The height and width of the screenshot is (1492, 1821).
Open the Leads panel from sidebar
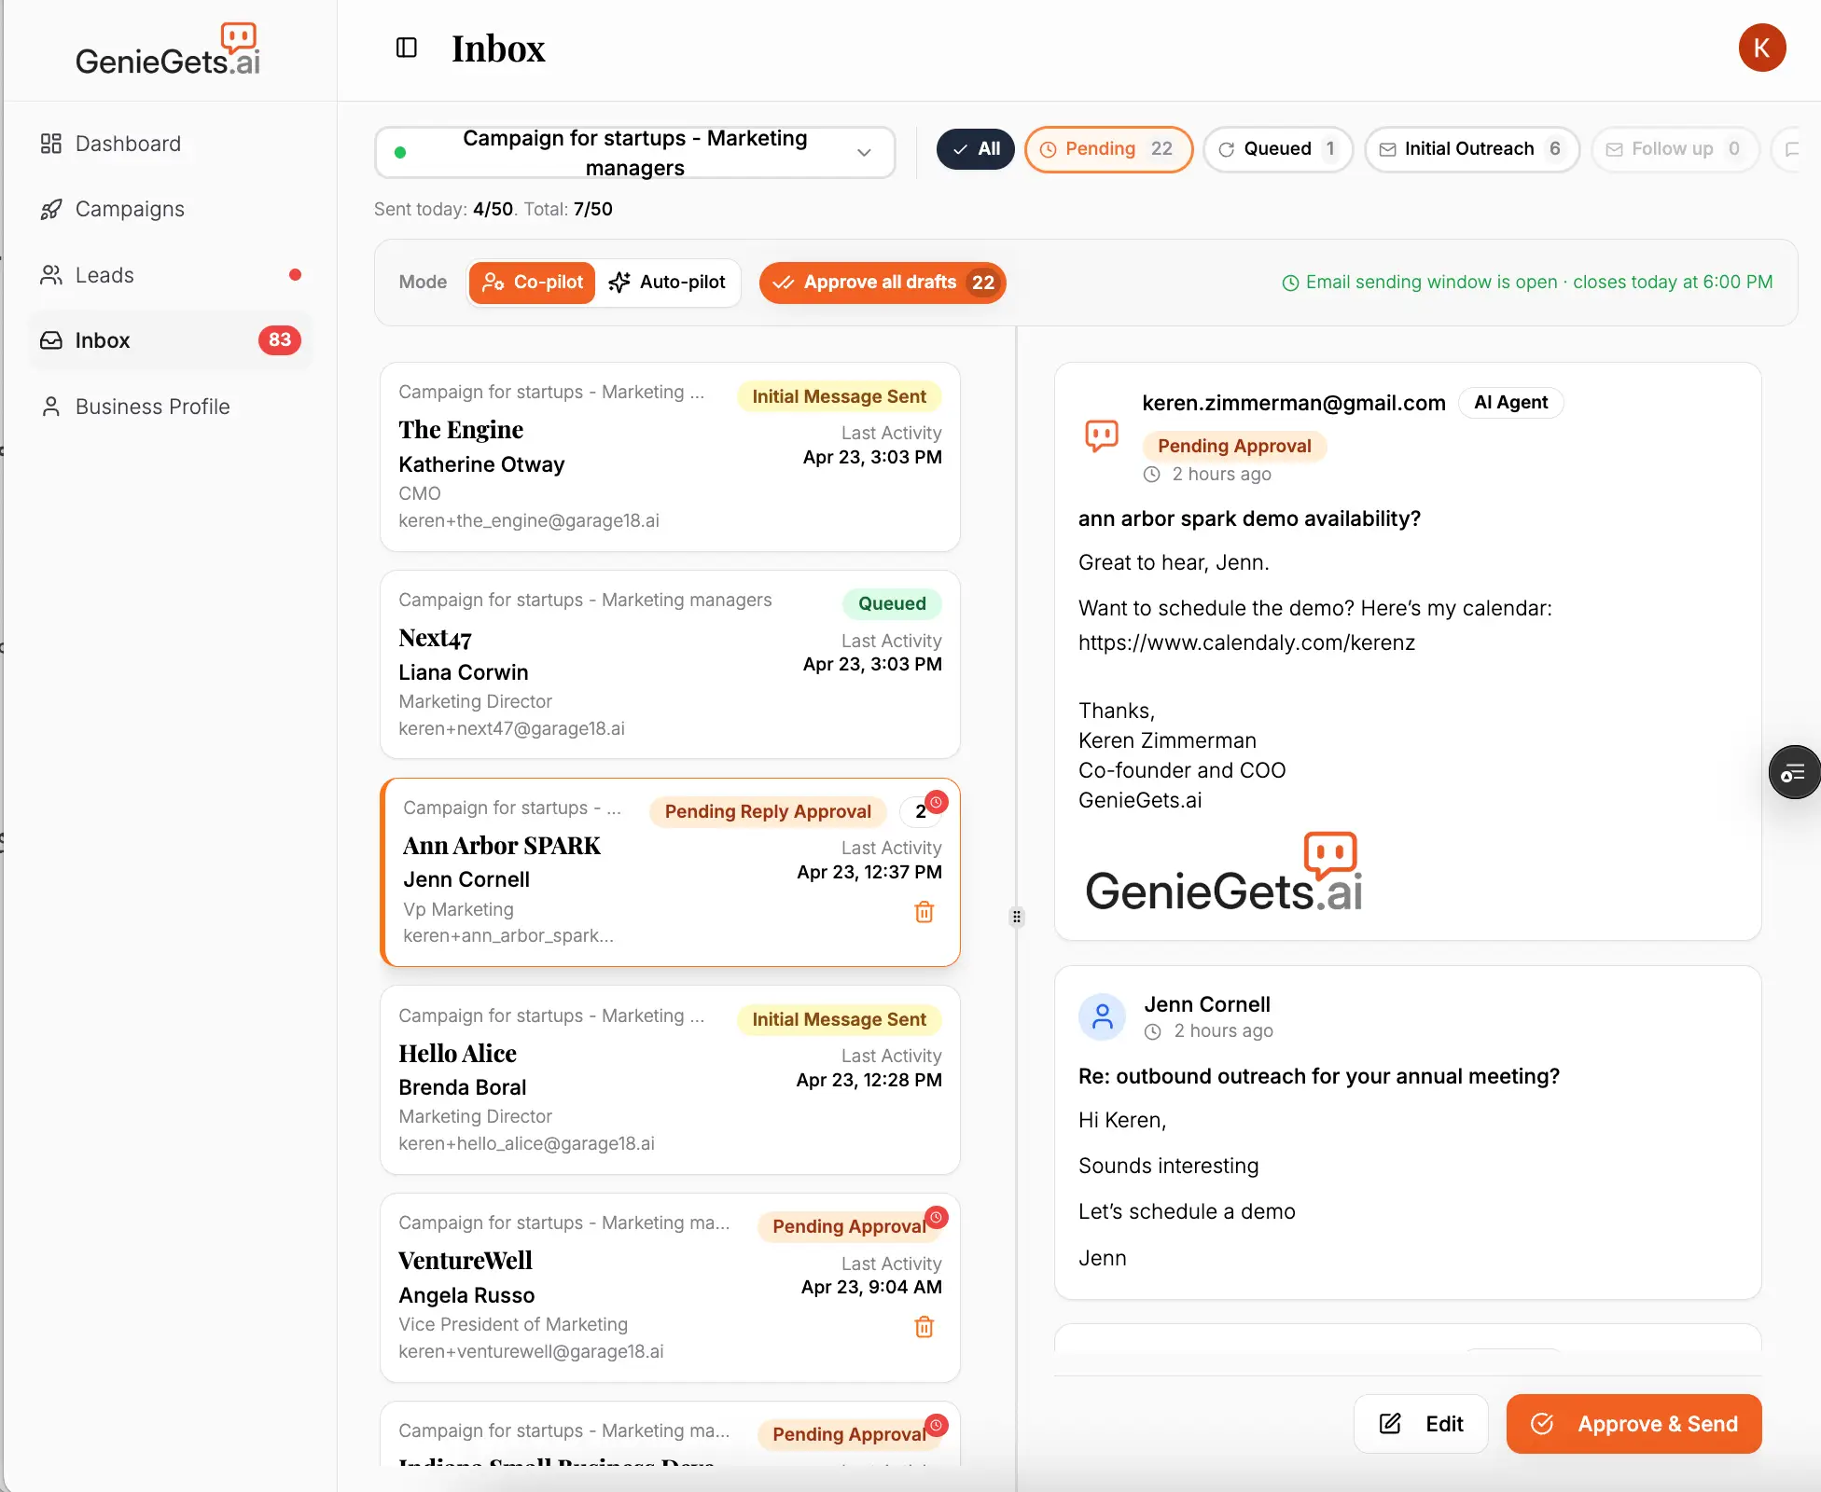105,275
